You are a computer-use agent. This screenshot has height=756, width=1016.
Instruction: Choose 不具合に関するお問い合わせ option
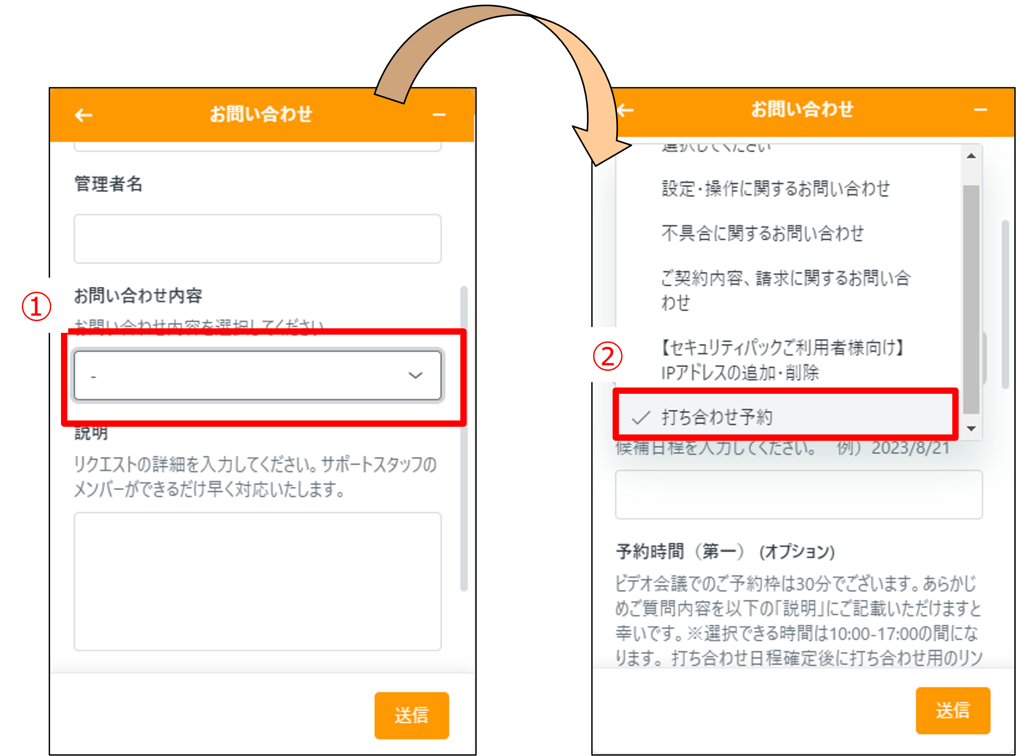tap(763, 233)
